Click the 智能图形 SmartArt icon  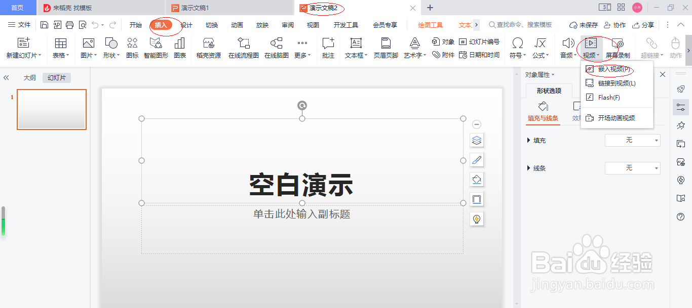pos(155,48)
